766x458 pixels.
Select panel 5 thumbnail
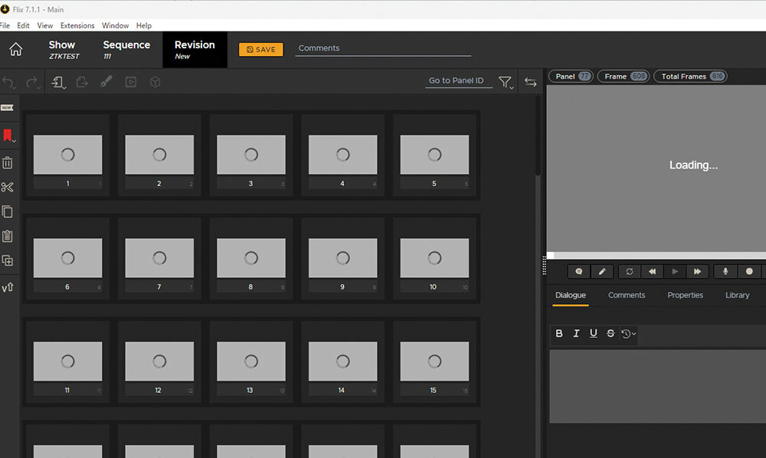434,155
